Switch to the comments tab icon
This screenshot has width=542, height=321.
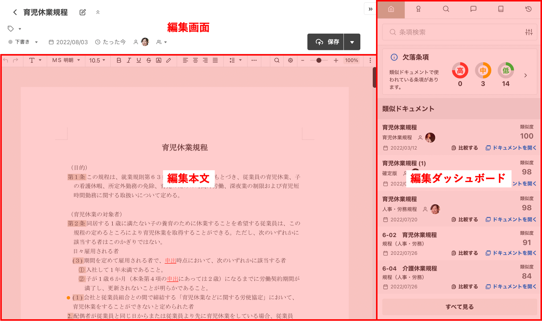473,9
